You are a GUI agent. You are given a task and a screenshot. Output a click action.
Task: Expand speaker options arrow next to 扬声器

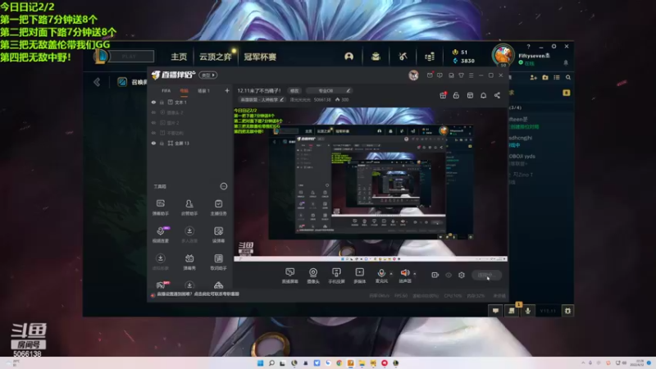(415, 274)
